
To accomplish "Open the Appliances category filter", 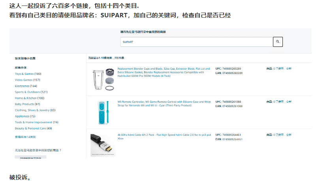I will (x=25, y=116).
